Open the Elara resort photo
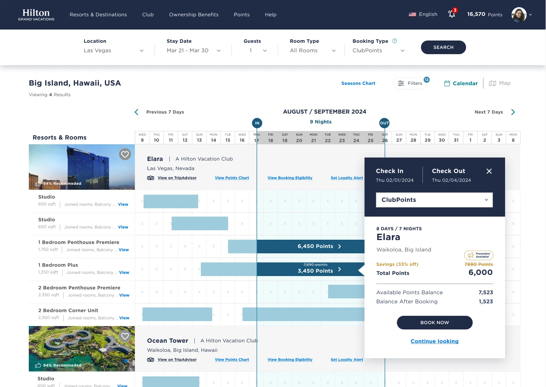546x387 pixels. click(x=82, y=167)
